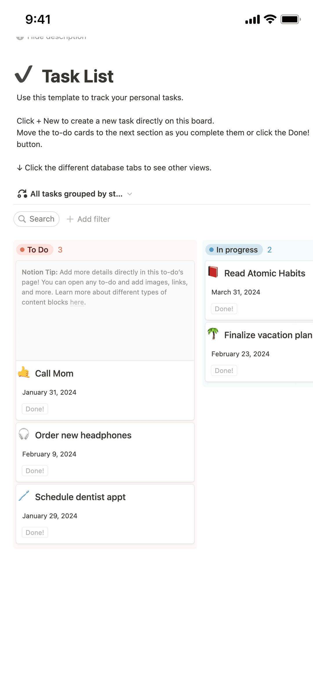Click the board view icon before grouped tasks label

[22, 193]
